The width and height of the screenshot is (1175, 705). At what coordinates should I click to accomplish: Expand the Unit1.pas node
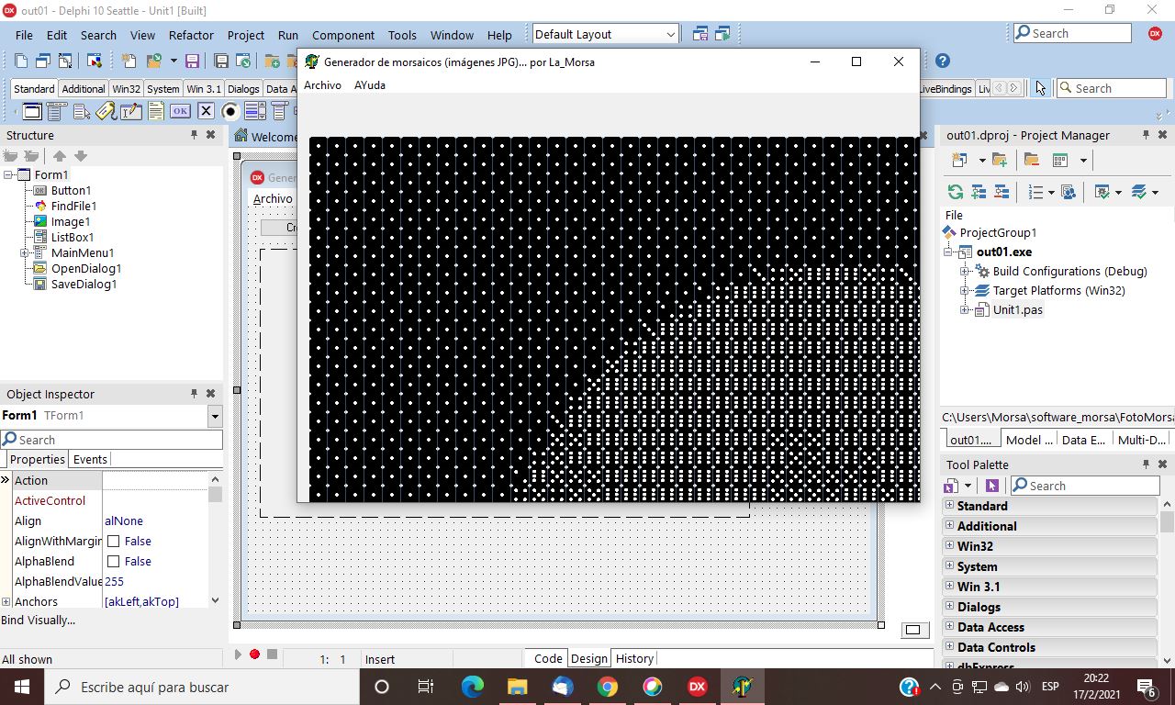tap(965, 310)
